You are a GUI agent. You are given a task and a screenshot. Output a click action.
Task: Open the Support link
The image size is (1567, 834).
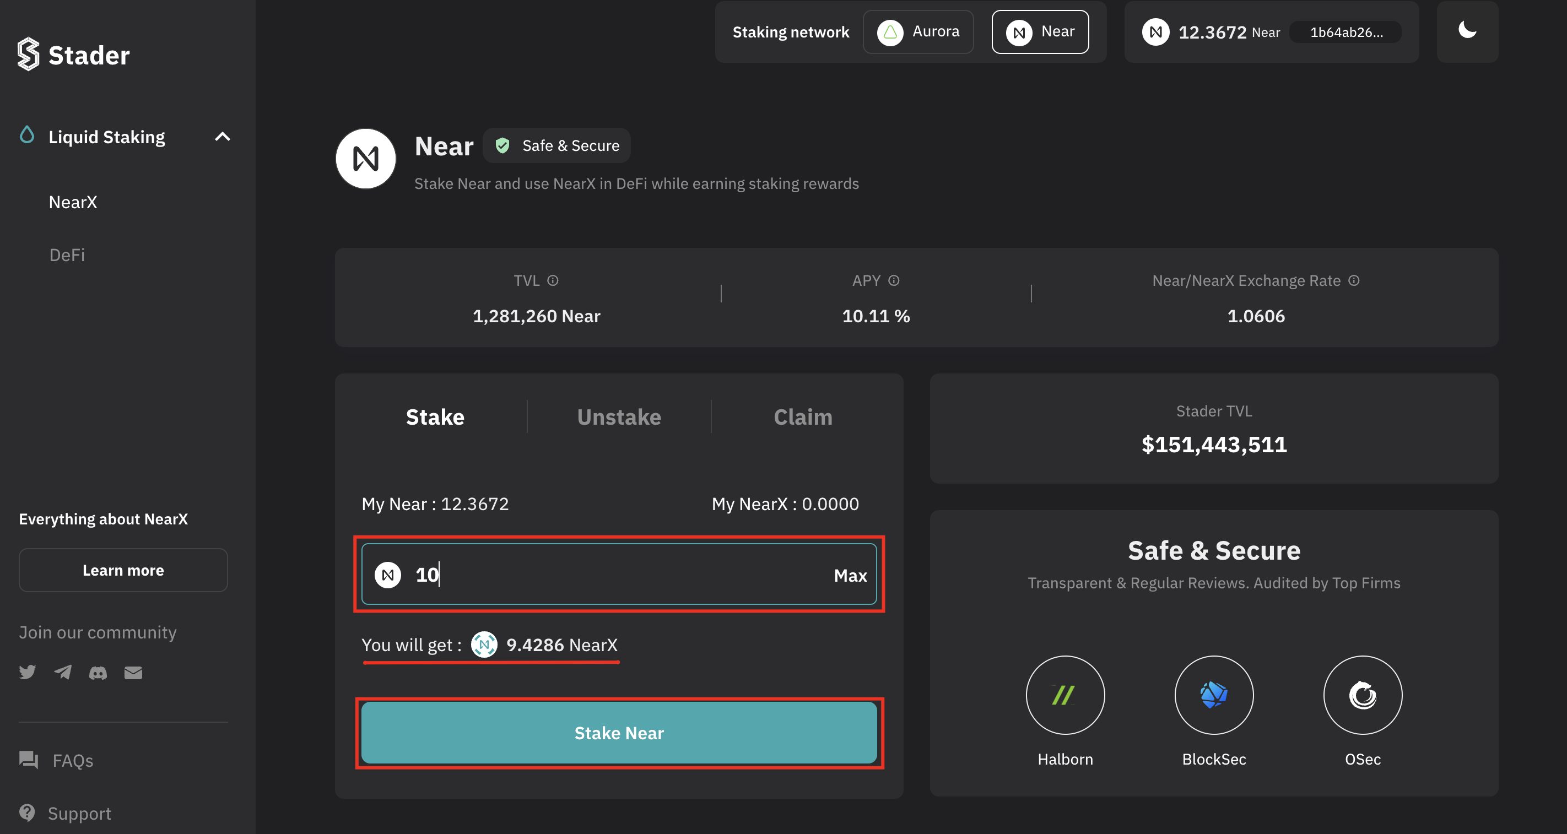80,813
